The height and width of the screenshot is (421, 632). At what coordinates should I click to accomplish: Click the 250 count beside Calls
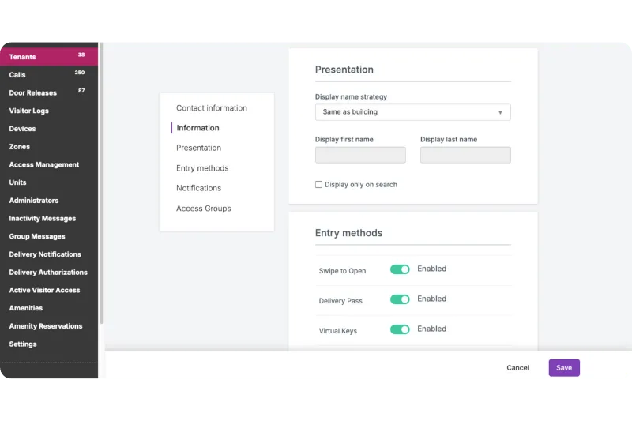pyautogui.click(x=80, y=73)
